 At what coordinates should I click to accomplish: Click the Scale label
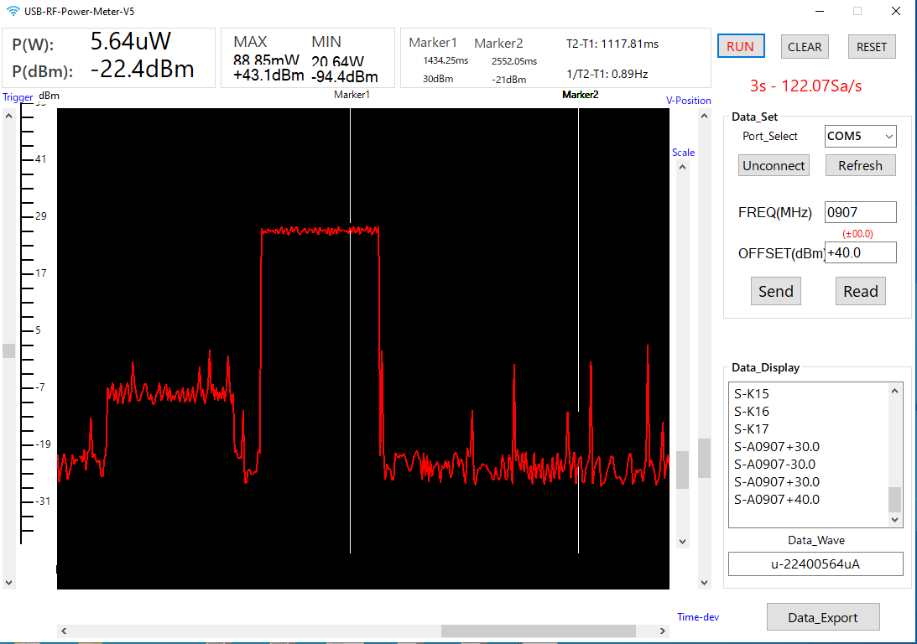tap(683, 153)
